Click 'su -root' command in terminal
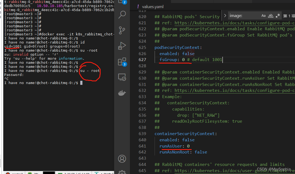This screenshot has width=295, height=174. point(89,51)
